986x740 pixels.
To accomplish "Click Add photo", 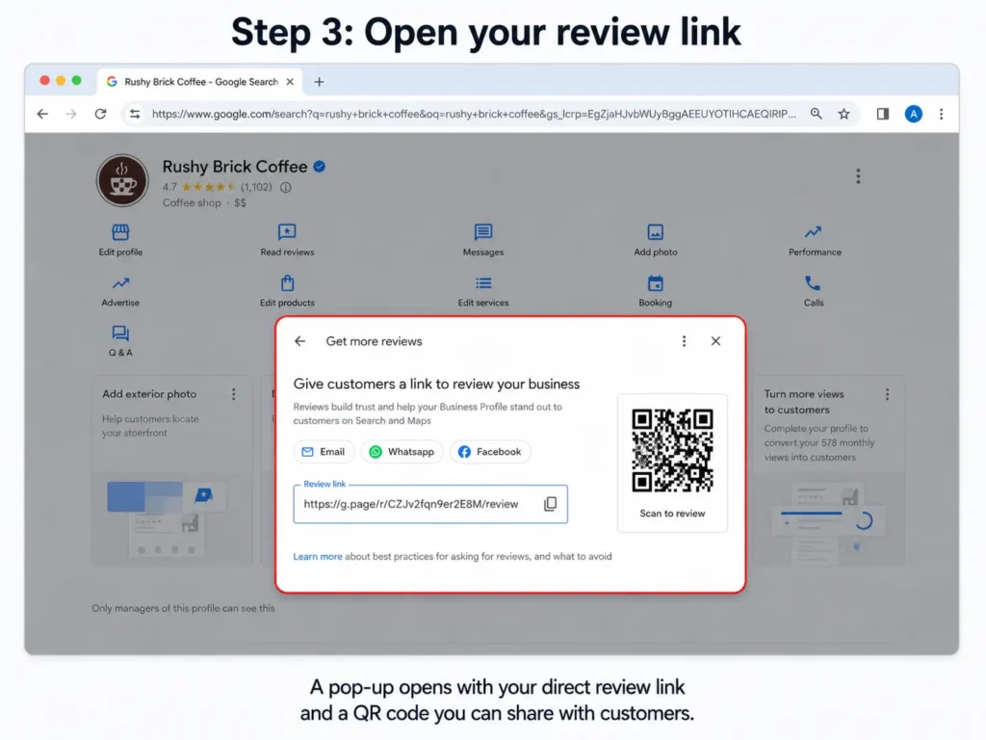I will point(655,240).
